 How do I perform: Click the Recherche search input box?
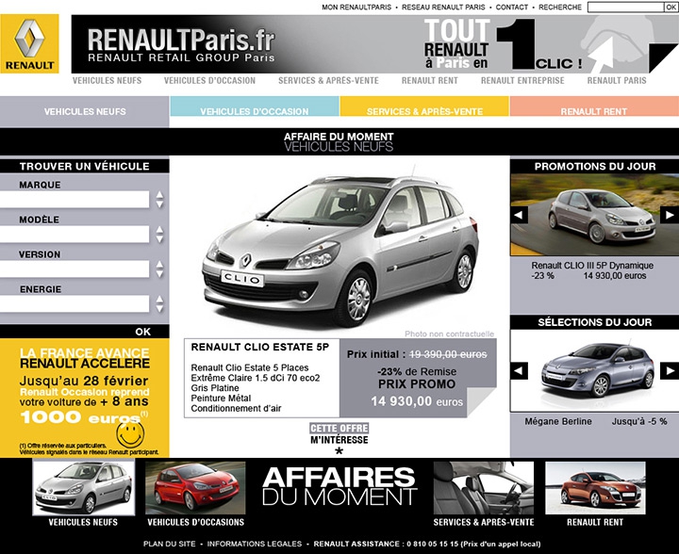click(x=626, y=7)
